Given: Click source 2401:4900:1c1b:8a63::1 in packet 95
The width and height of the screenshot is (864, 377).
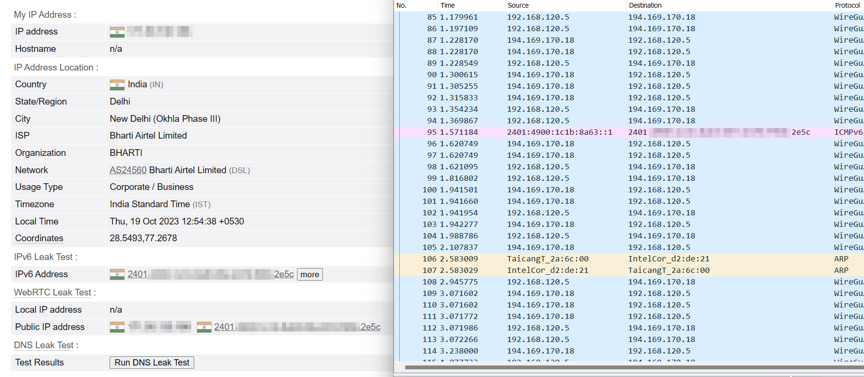Looking at the screenshot, I should (x=560, y=132).
